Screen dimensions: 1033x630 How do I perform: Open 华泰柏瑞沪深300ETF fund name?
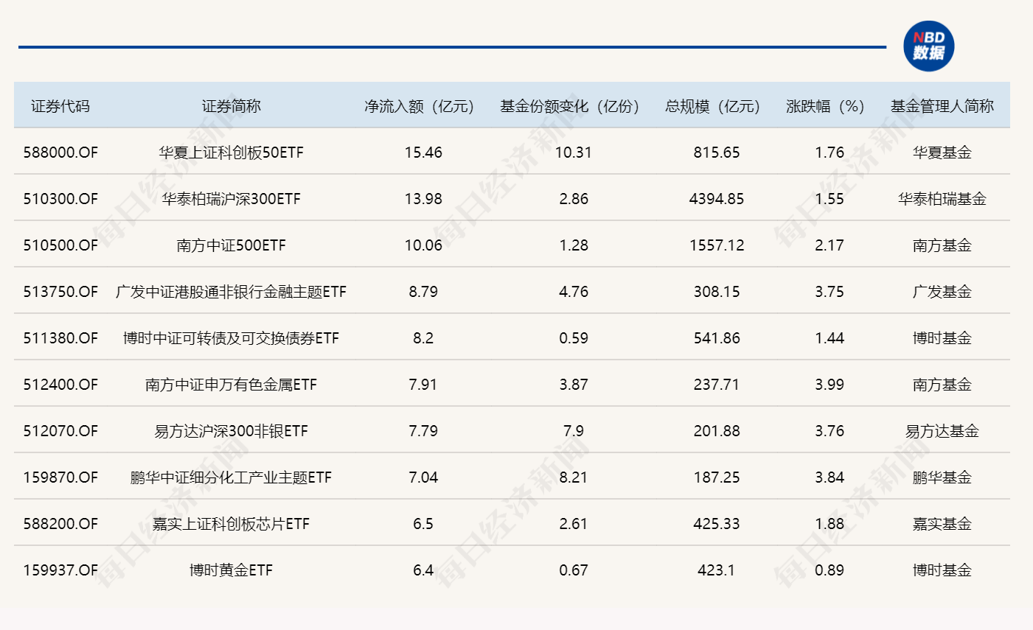click(x=231, y=199)
